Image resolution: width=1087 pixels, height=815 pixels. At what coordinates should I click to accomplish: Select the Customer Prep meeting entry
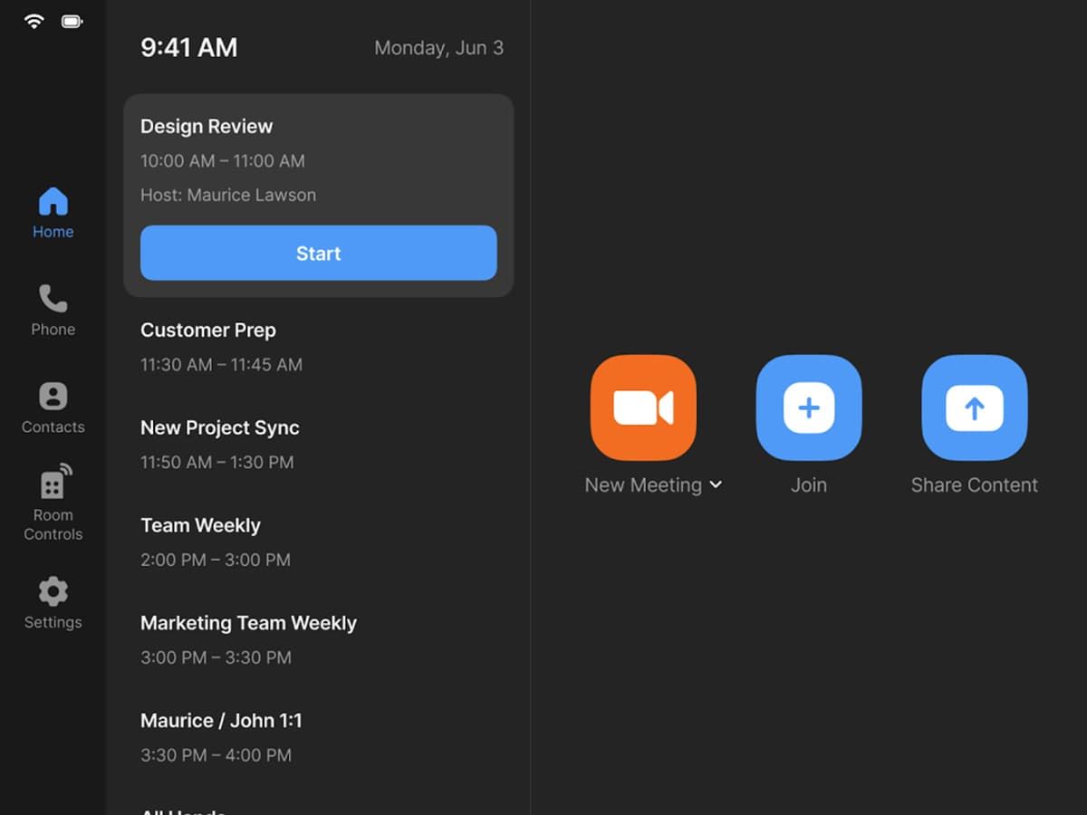coord(208,331)
